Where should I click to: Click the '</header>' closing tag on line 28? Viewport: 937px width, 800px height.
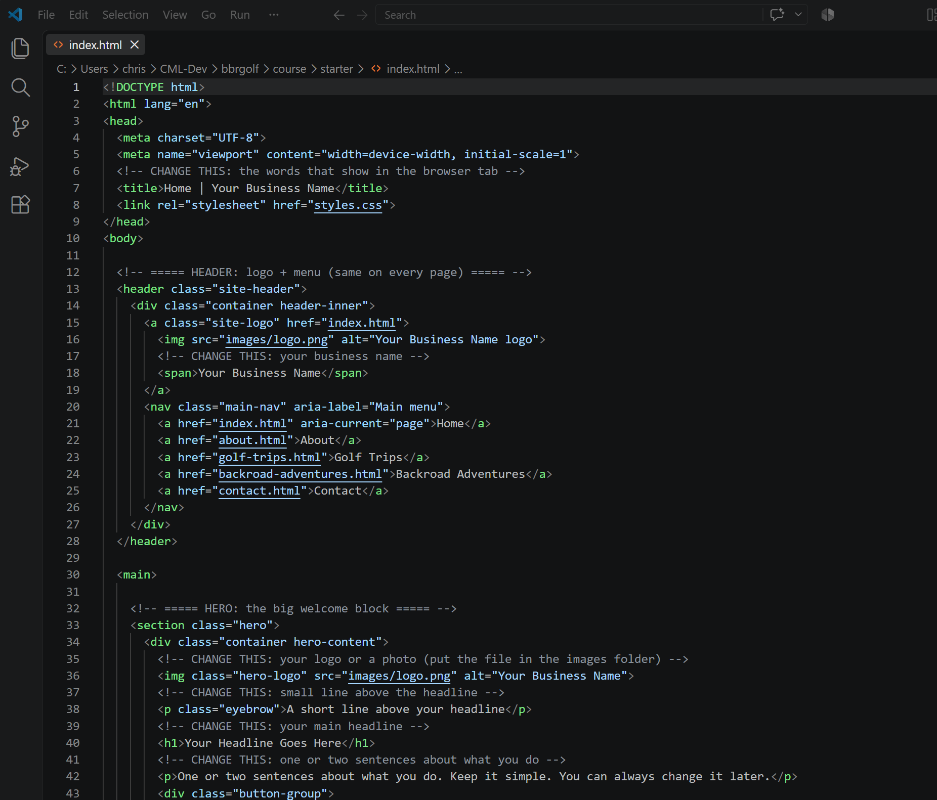[x=147, y=541]
